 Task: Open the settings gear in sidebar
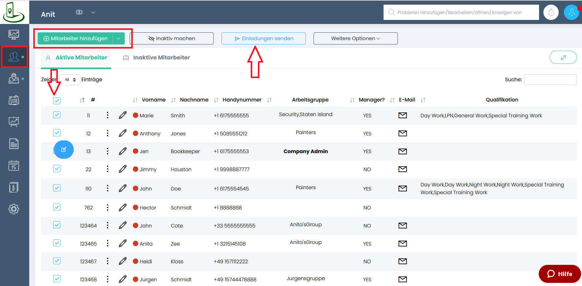coord(14,209)
